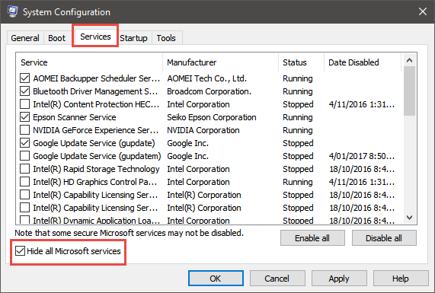The image size is (435, 293).
Task: Sort by the Manufacturer column header
Action: 221,62
